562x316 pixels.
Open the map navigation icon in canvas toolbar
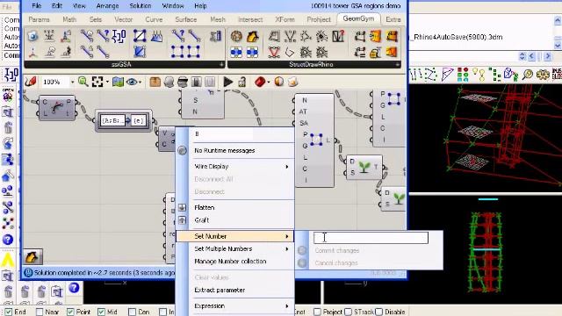pos(118,82)
